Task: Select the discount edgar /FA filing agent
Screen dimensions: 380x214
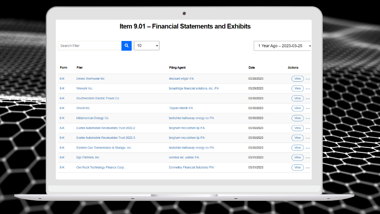Action: pyautogui.click(x=181, y=79)
